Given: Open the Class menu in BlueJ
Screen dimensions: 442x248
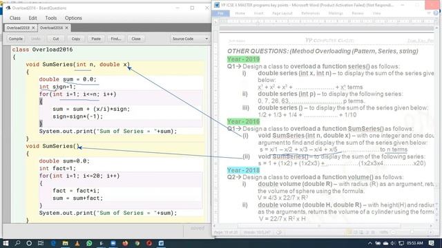Looking at the screenshot, I should (x=15, y=18).
